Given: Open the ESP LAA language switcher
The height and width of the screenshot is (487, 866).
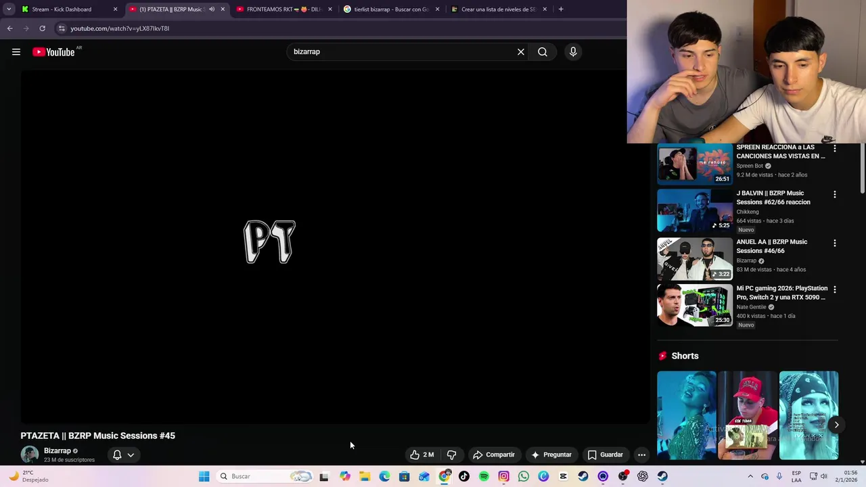Looking at the screenshot, I should coord(797,476).
